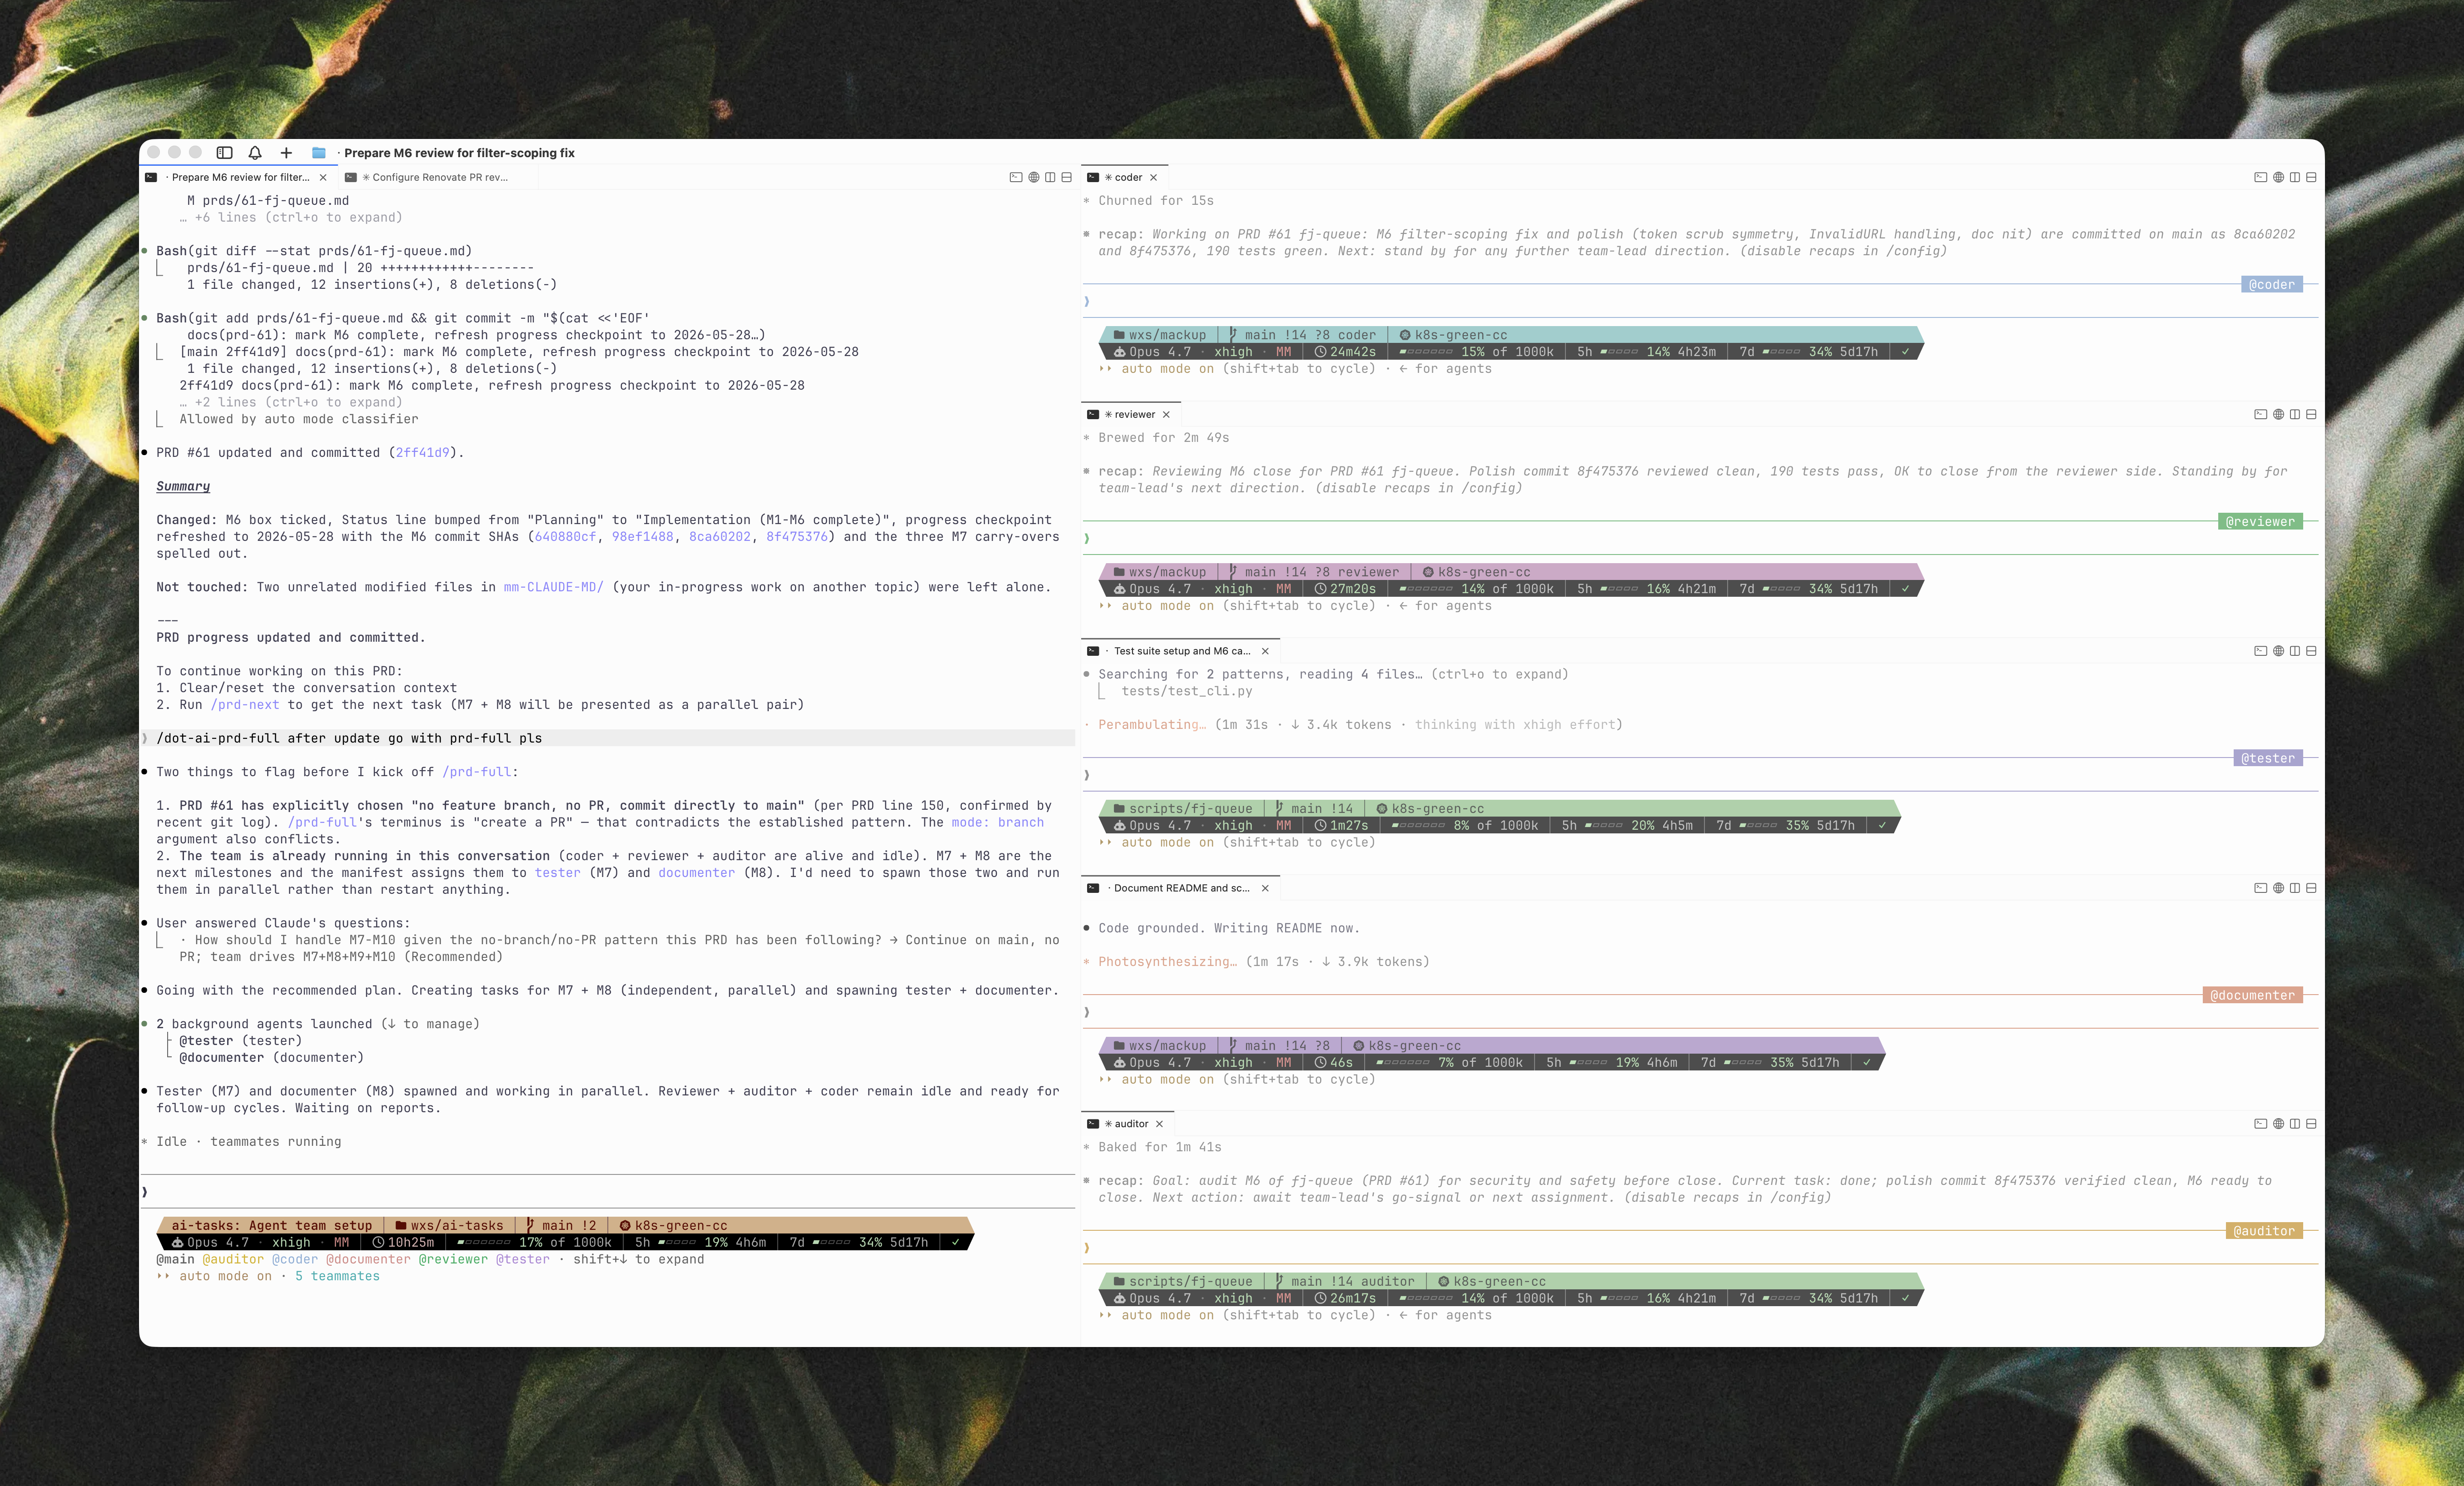Click globe browser icon in main left pane header
The image size is (2464, 1486).
tap(1034, 177)
